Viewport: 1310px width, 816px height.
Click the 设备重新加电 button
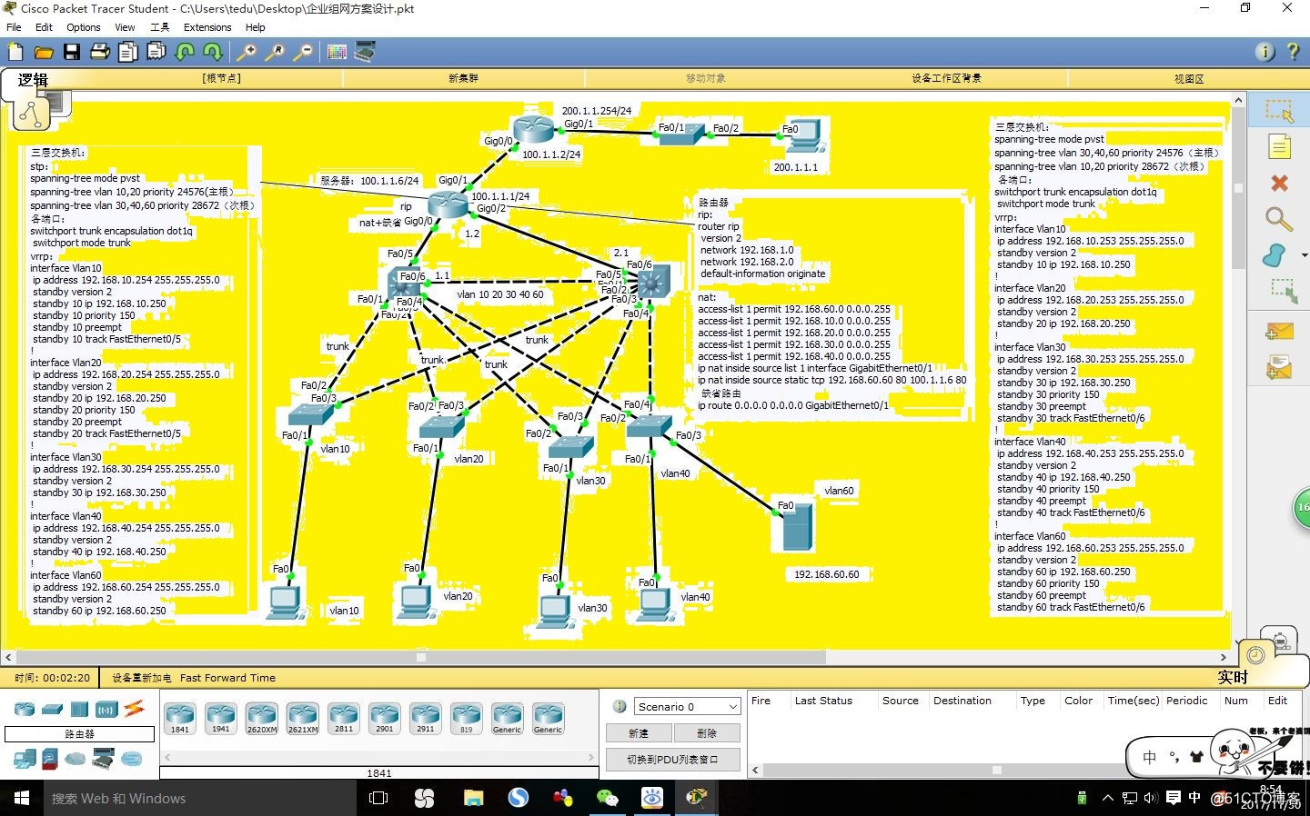[x=141, y=678]
